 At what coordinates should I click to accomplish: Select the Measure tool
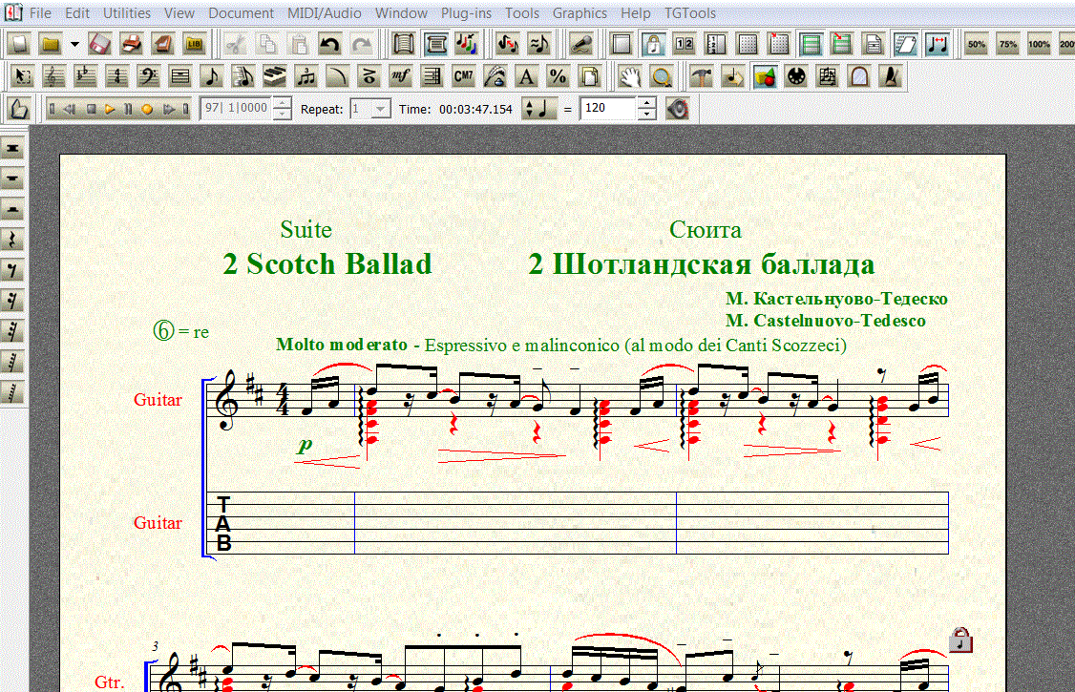point(180,76)
